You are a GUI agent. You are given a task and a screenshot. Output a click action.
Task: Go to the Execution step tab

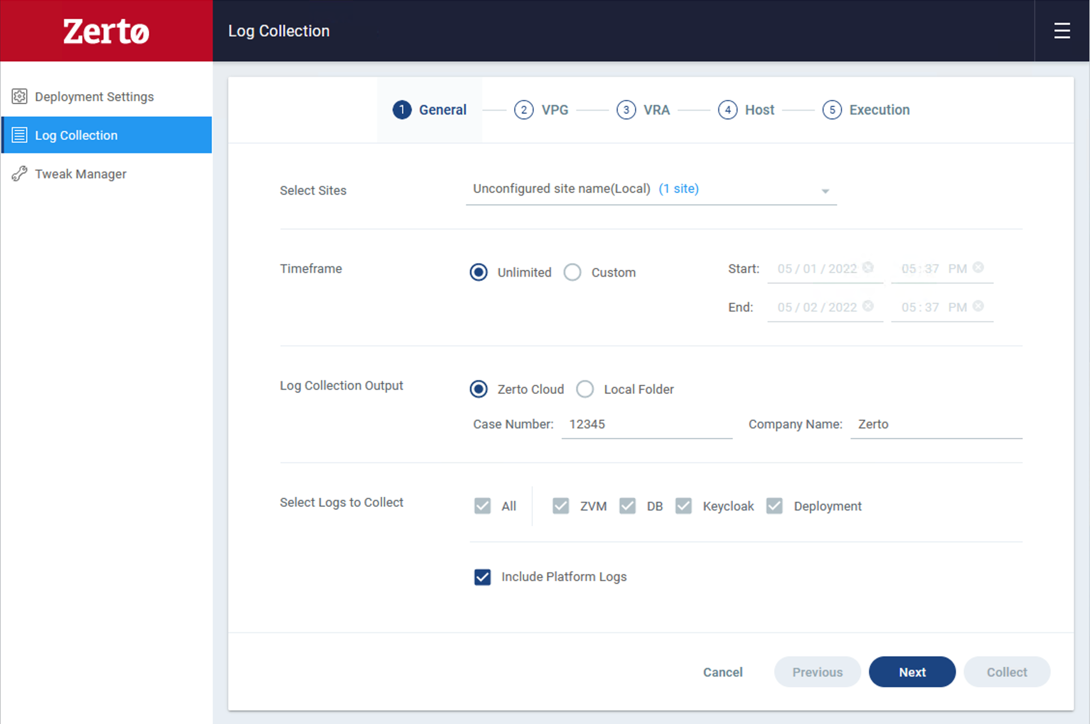[x=866, y=110]
